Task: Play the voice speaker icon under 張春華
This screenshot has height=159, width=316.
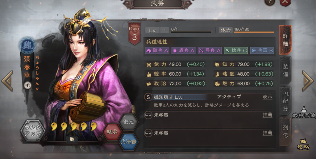Action: click(27, 85)
